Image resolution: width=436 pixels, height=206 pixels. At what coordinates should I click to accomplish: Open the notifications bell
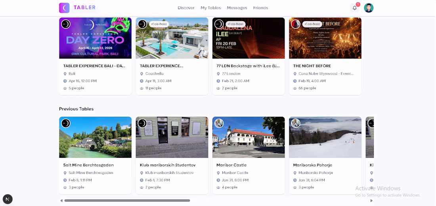coord(354,8)
